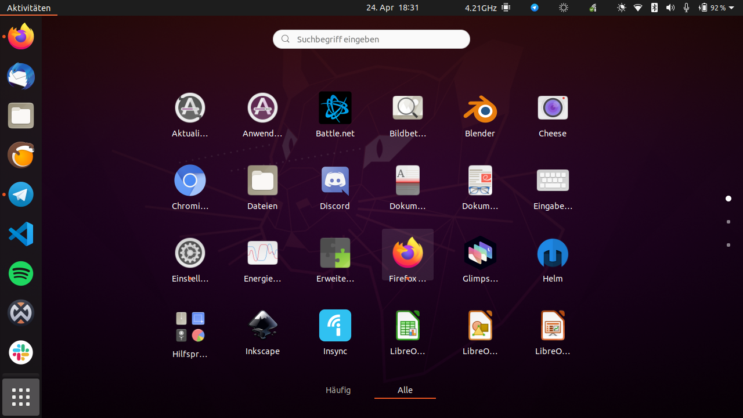Viewport: 743px width, 418px height.
Task: Open the dark X-logo app in dock
Action: 21,313
